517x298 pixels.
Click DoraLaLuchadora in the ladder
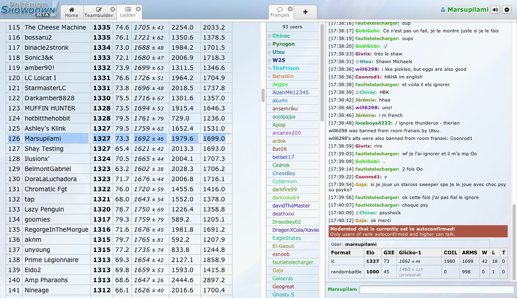(51, 179)
